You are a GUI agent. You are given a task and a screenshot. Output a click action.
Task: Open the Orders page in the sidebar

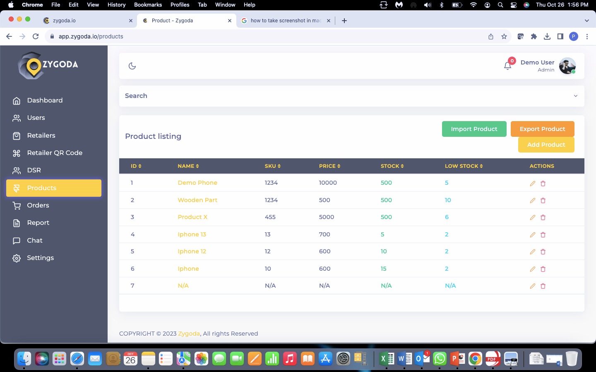point(38,205)
